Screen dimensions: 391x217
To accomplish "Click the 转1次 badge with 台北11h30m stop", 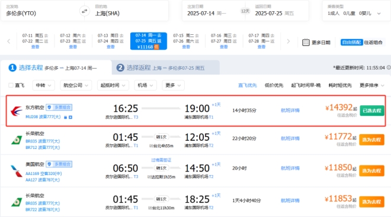I will click(161, 199).
